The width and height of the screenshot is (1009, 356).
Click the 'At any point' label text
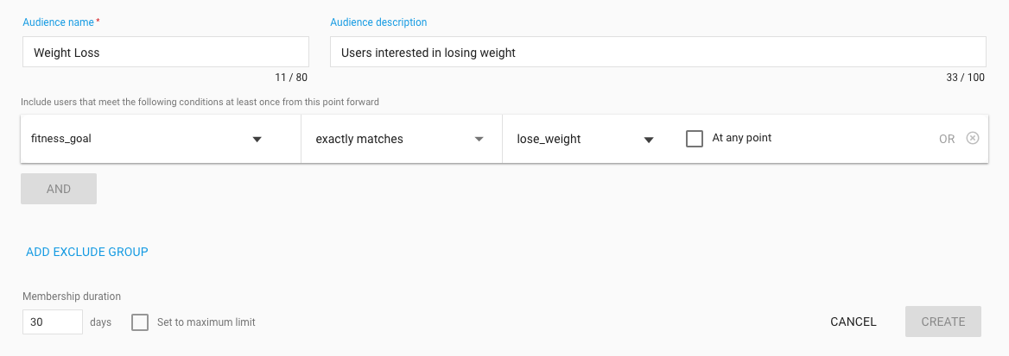point(742,138)
